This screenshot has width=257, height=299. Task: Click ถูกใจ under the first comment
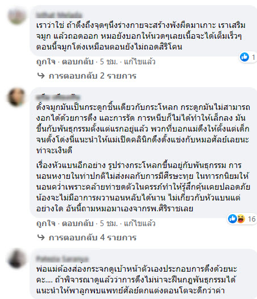coord(46,62)
